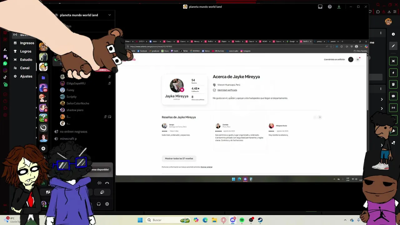
Task: Open Ajustes in the dashboard sidebar
Action: tap(23, 76)
